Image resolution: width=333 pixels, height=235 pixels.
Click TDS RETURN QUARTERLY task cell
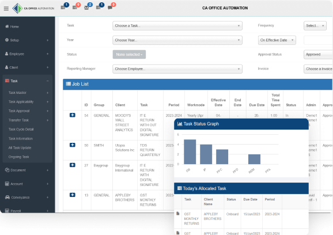[150, 150]
